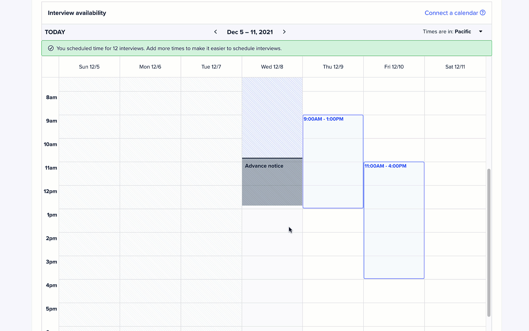This screenshot has width=529, height=331.
Task: Open the Connect a calendar link
Action: 451,13
